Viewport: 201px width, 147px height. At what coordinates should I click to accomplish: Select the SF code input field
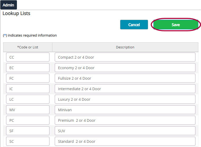pos(28,131)
